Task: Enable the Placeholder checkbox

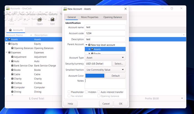Action: (x=69, y=92)
